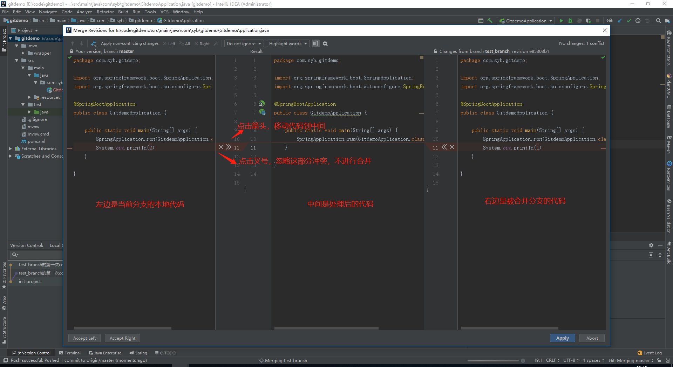The height and width of the screenshot is (367, 673).
Task: Commit changes with green checkmark icon
Action: pos(629,21)
